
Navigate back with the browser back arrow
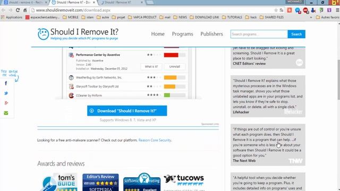4,10
